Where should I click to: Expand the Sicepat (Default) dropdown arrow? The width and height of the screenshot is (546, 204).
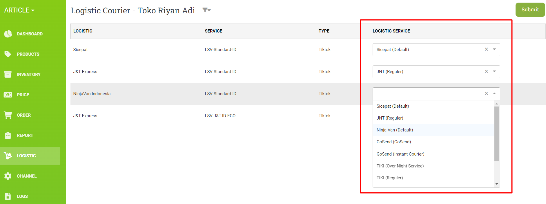494,49
